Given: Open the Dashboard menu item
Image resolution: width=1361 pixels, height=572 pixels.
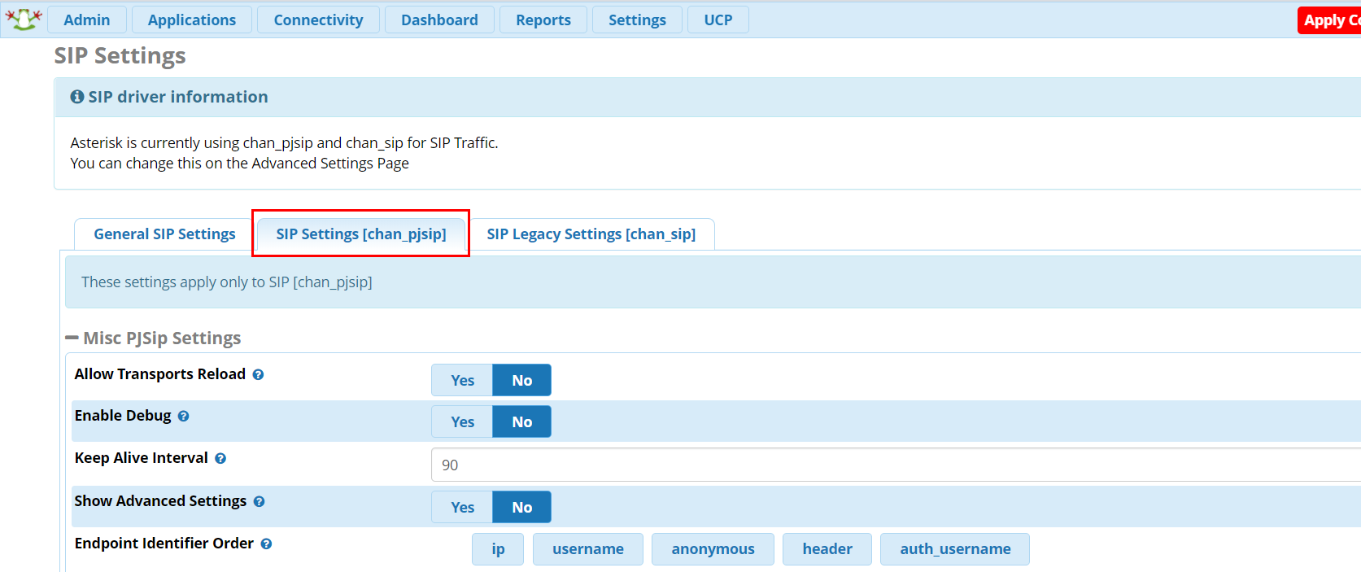Looking at the screenshot, I should coord(439,20).
